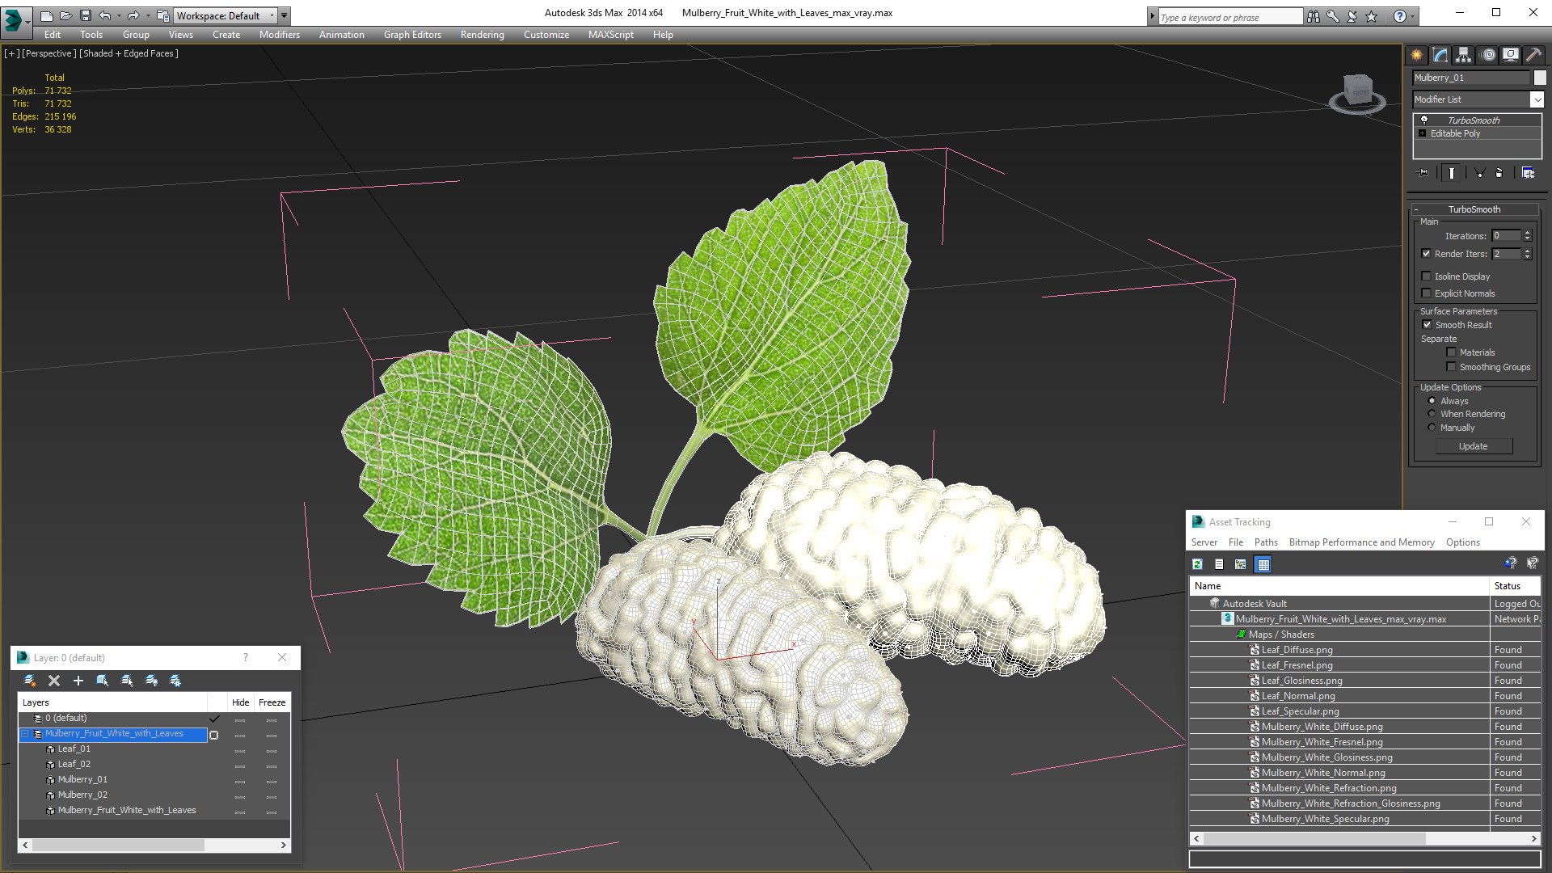Click Highlight Selected Objects' Layers icon
Image resolution: width=1552 pixels, height=873 pixels.
click(x=127, y=681)
